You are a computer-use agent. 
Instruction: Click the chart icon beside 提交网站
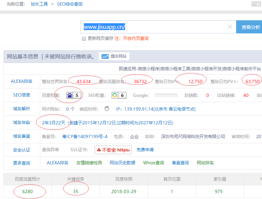pos(105,56)
